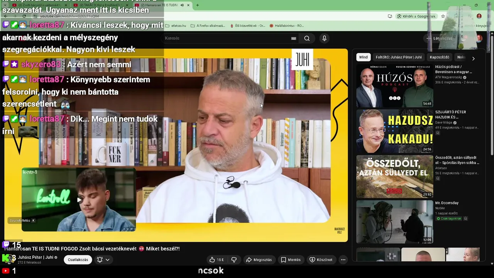
Task: Click the IRATKOZZ FEL subscribe watermark
Action: 339,231
